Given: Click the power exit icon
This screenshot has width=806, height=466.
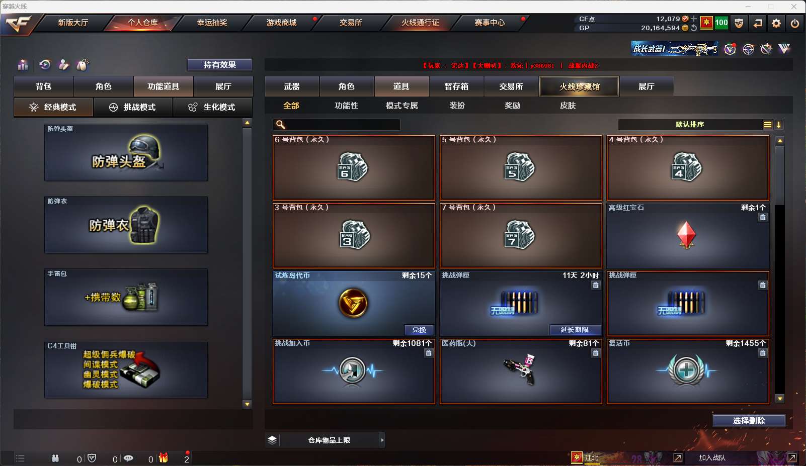Looking at the screenshot, I should pos(795,23).
